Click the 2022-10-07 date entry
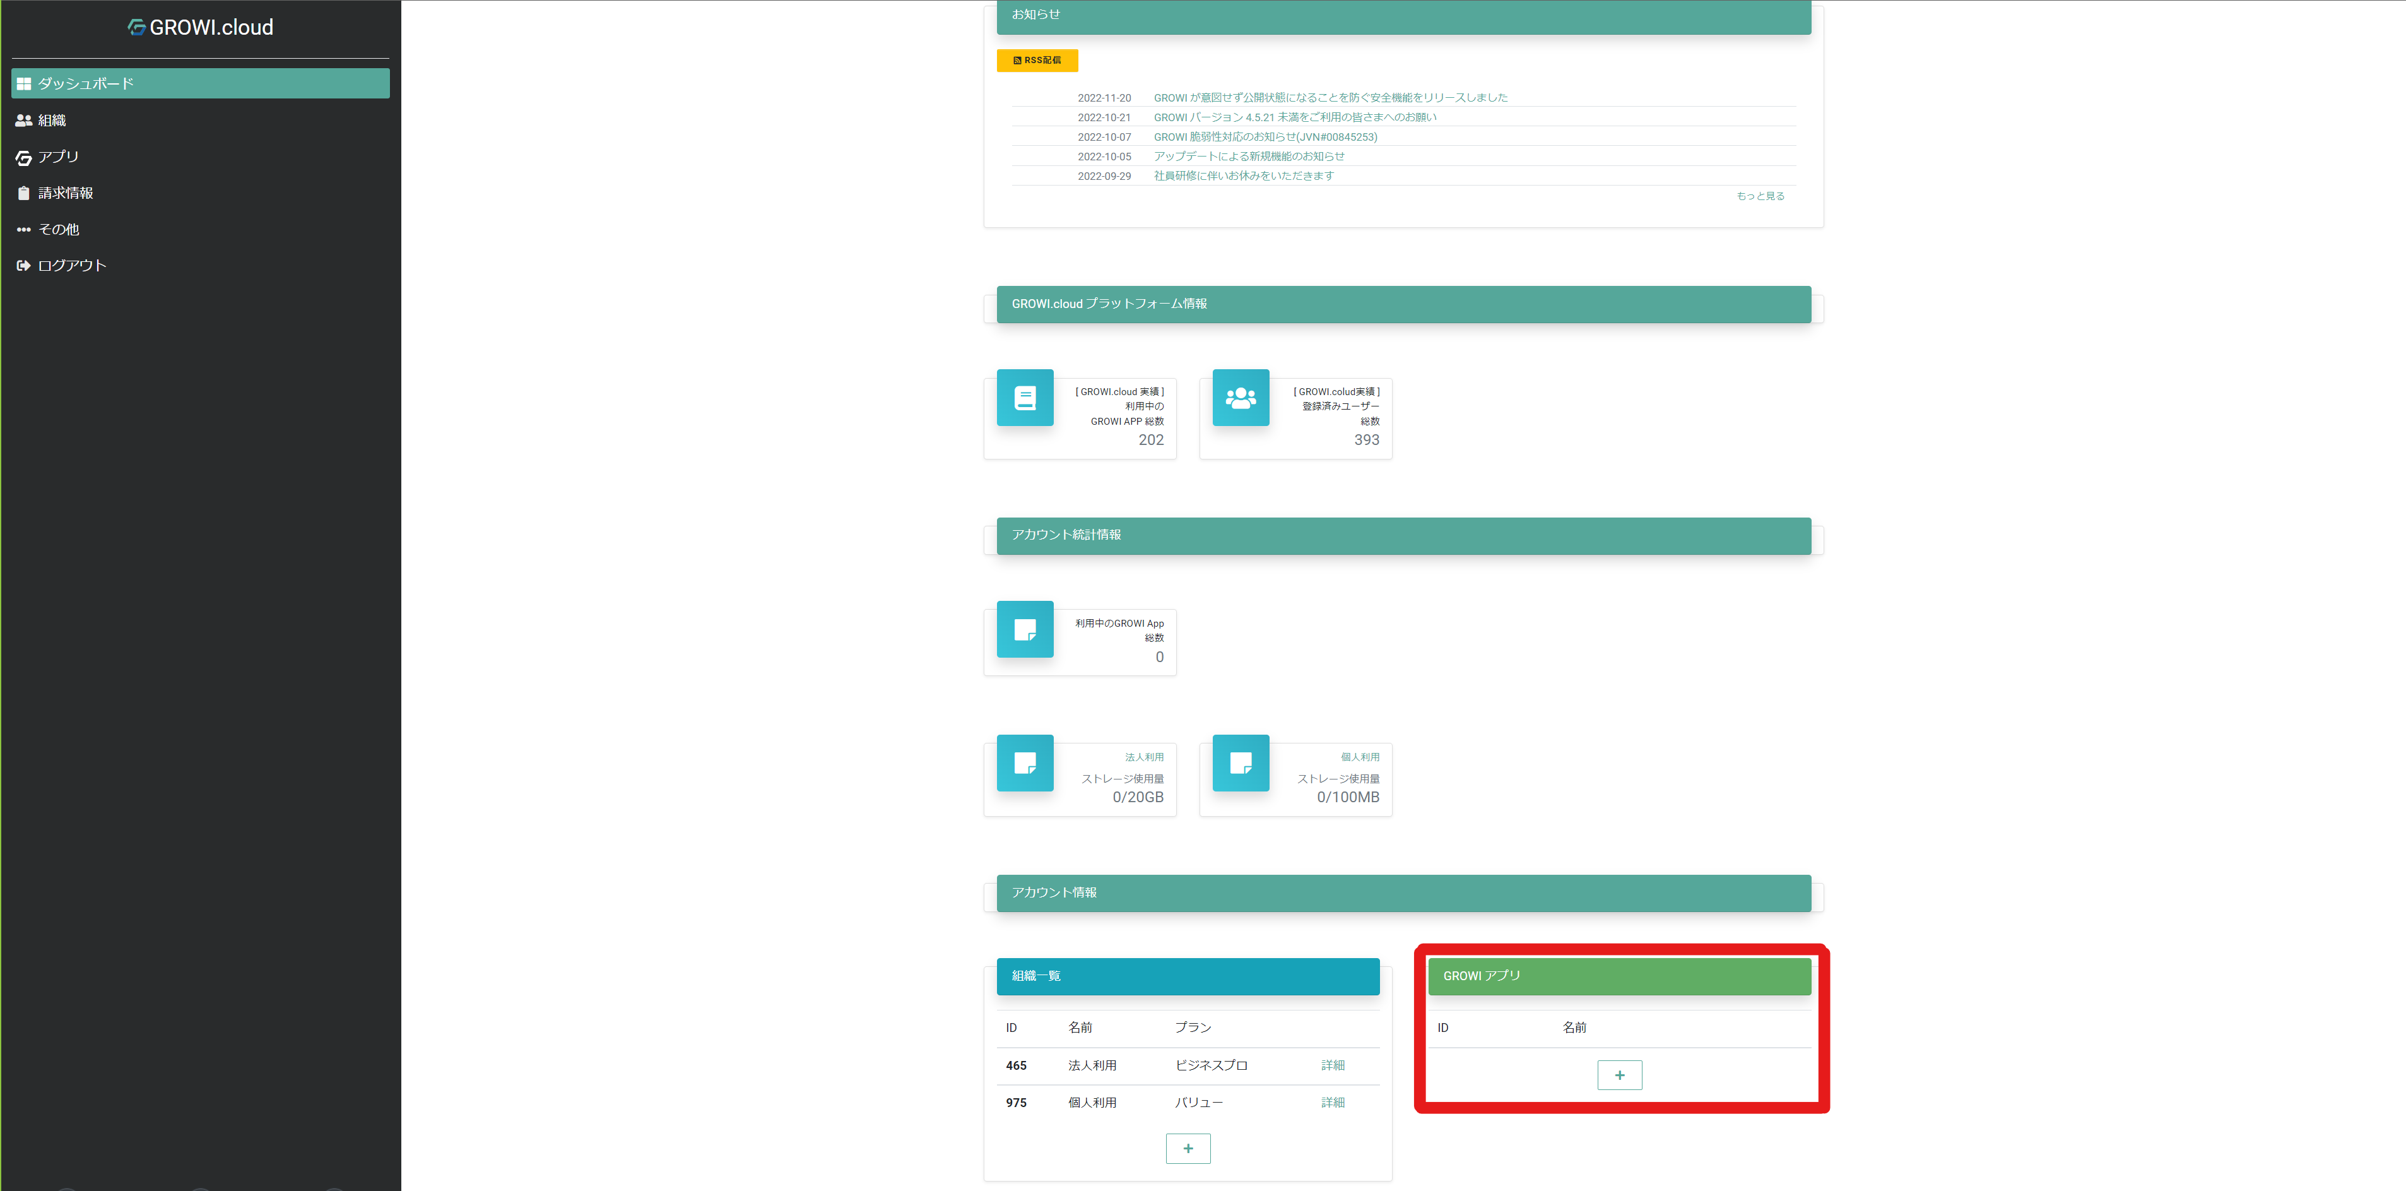This screenshot has height=1191, width=2406. tap(1104, 138)
